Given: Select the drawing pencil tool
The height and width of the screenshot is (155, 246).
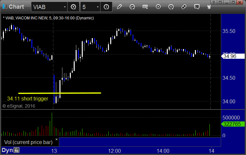Looking at the screenshot, I should coord(119,7).
